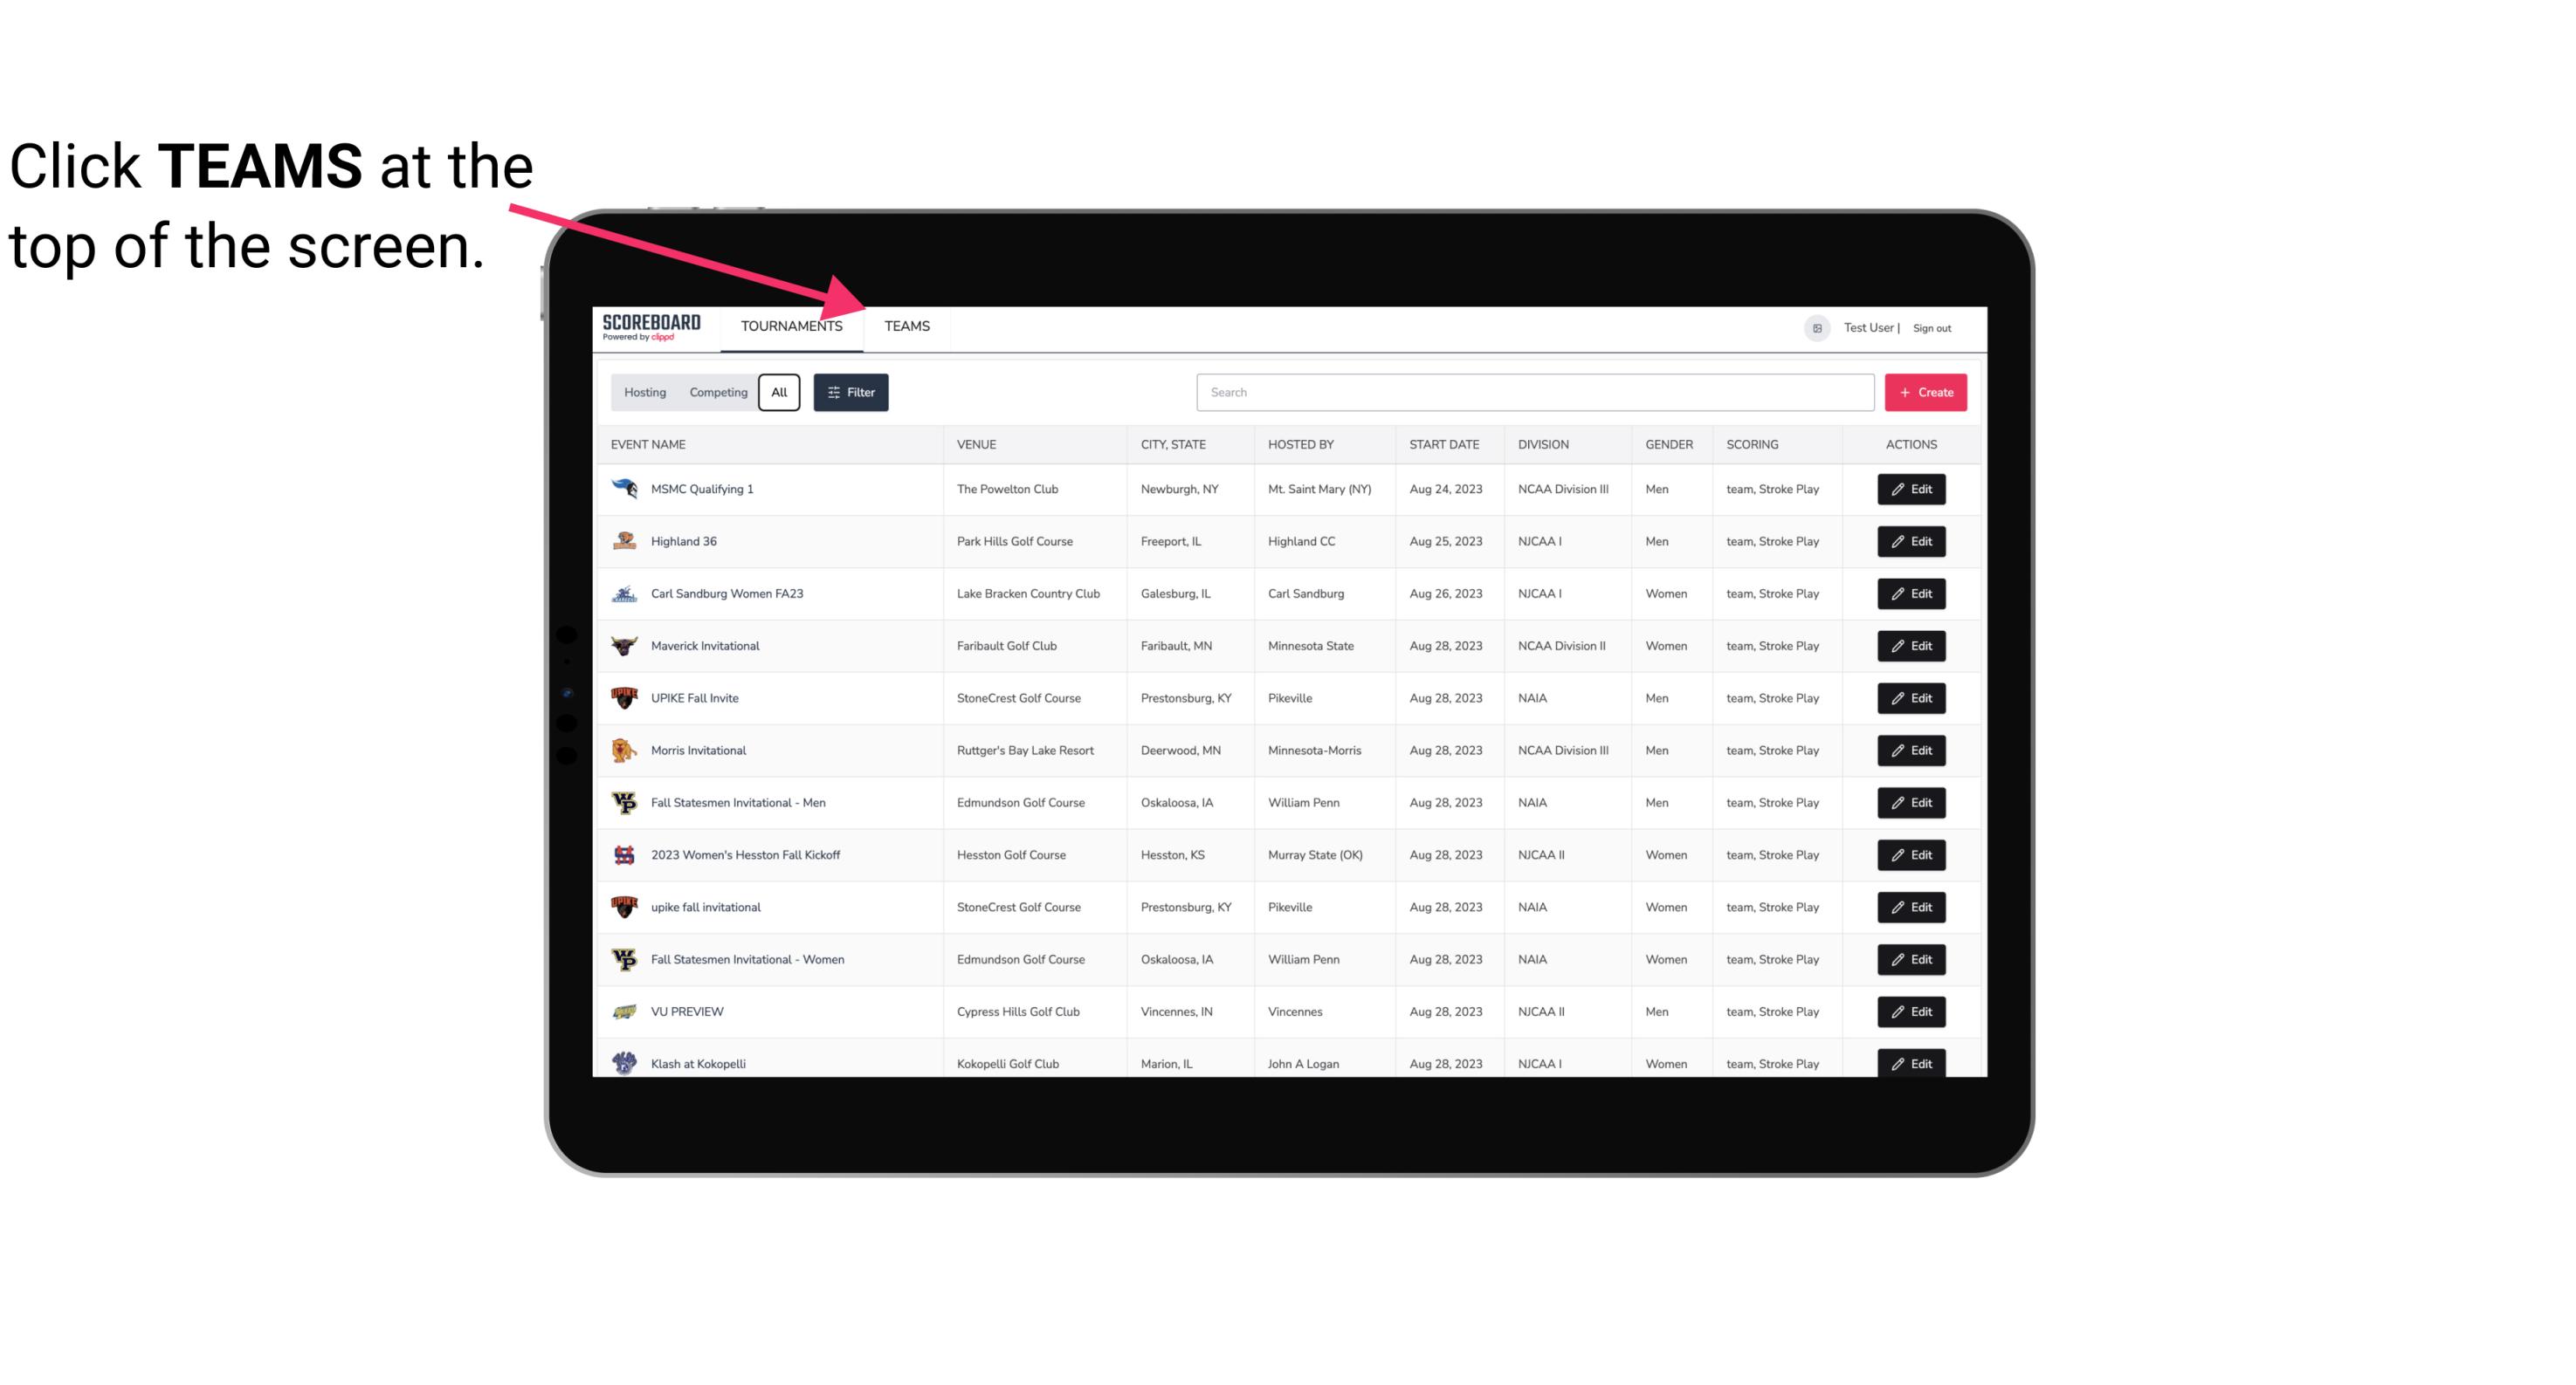Expand the Filter dropdown options
Image resolution: width=2576 pixels, height=1385 pixels.
(x=850, y=391)
